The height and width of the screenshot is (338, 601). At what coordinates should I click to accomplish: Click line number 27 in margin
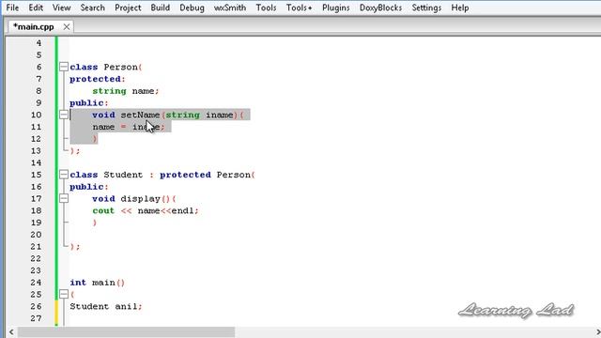[36, 318]
